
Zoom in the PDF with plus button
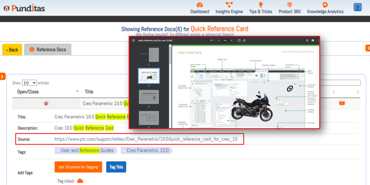tap(232, 40)
